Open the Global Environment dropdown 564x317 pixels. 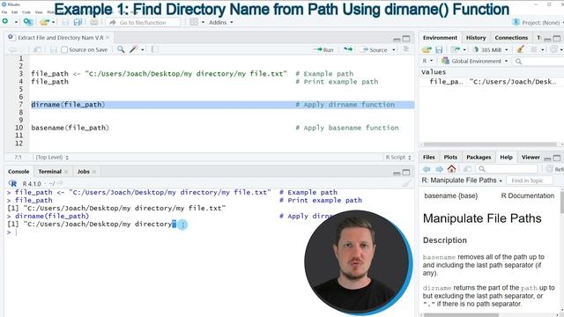tap(474, 61)
